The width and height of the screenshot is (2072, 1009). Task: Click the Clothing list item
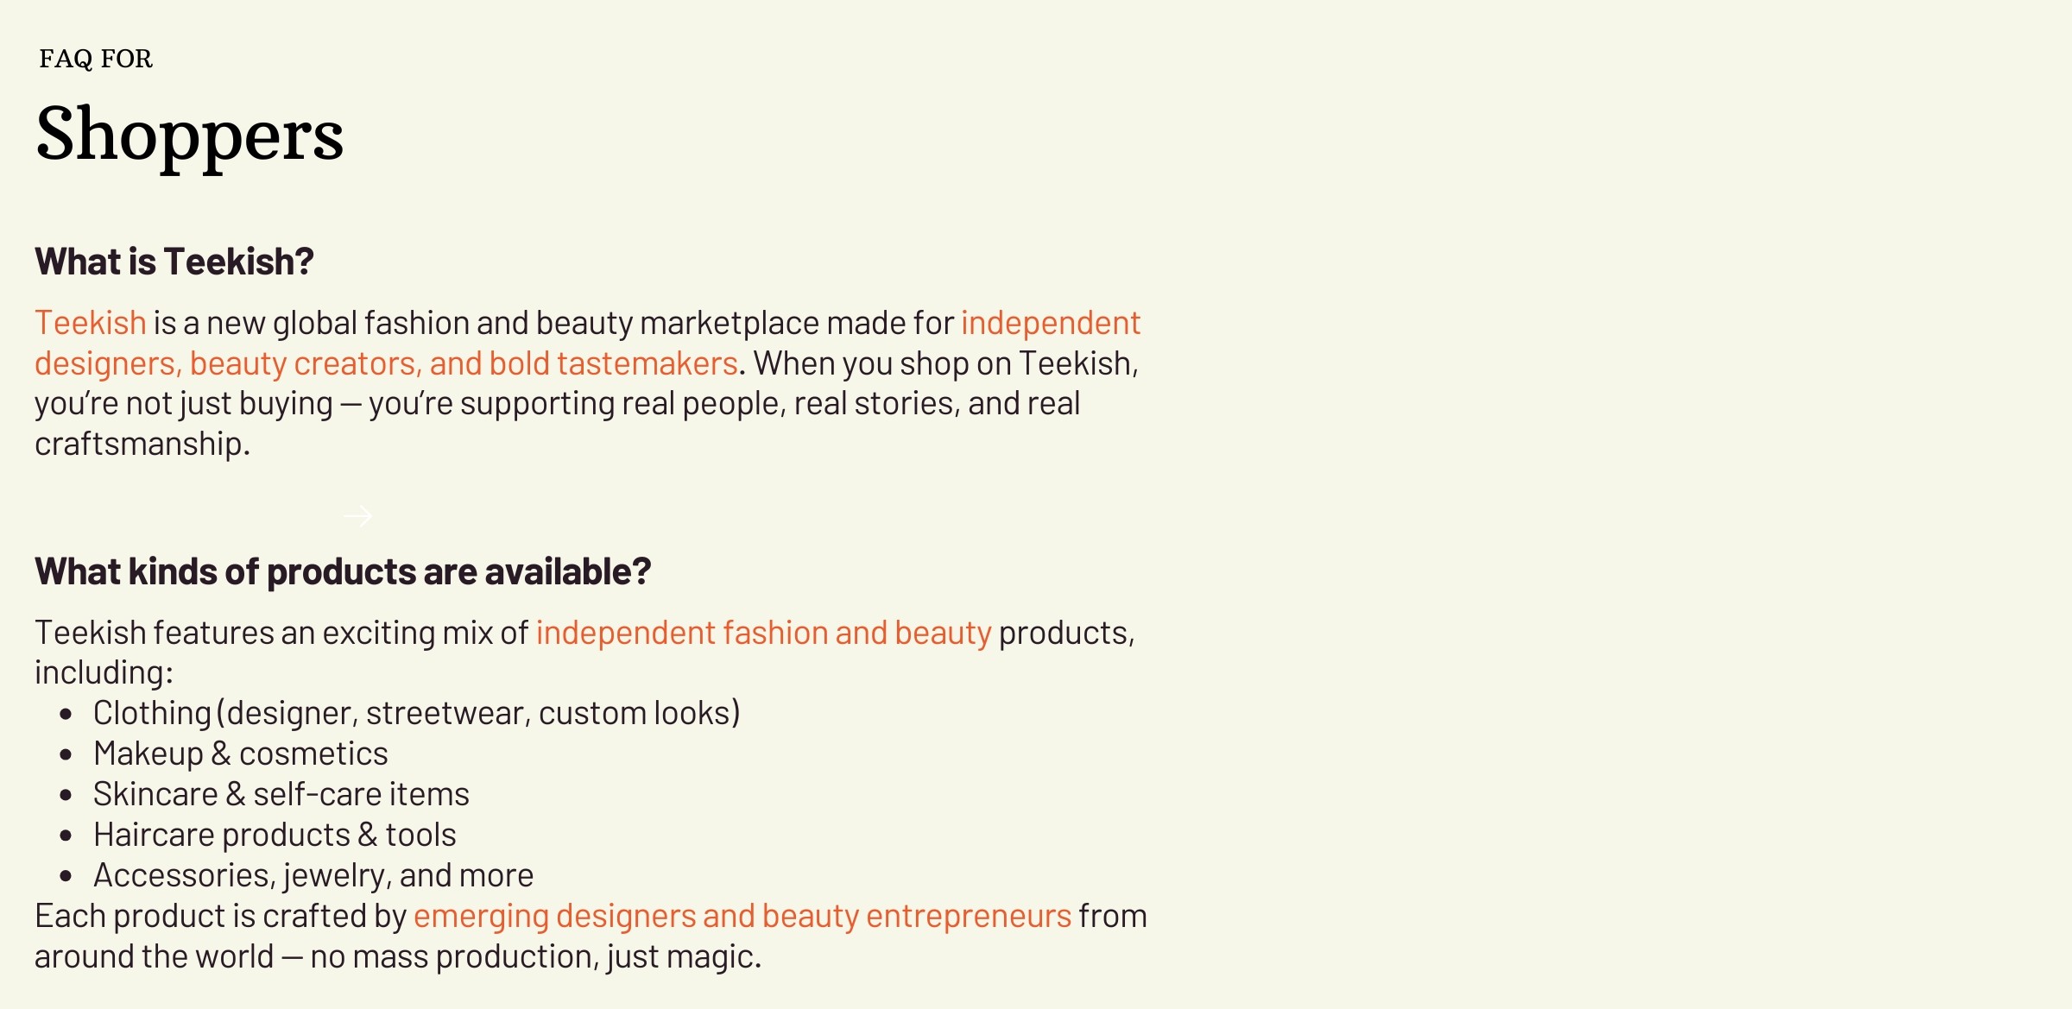coord(417,713)
